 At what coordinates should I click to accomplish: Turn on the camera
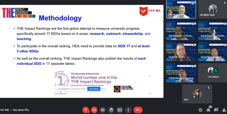coord(94,110)
